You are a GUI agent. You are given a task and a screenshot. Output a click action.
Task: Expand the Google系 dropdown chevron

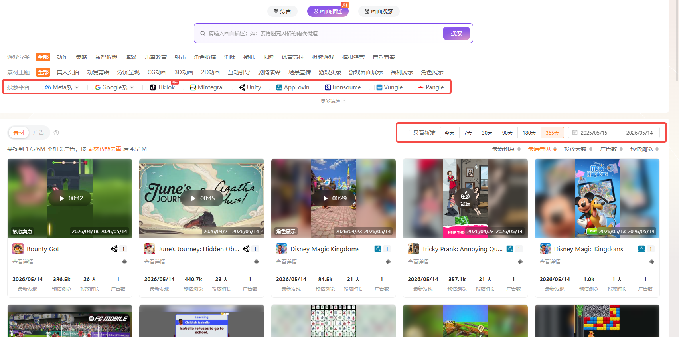tap(132, 87)
